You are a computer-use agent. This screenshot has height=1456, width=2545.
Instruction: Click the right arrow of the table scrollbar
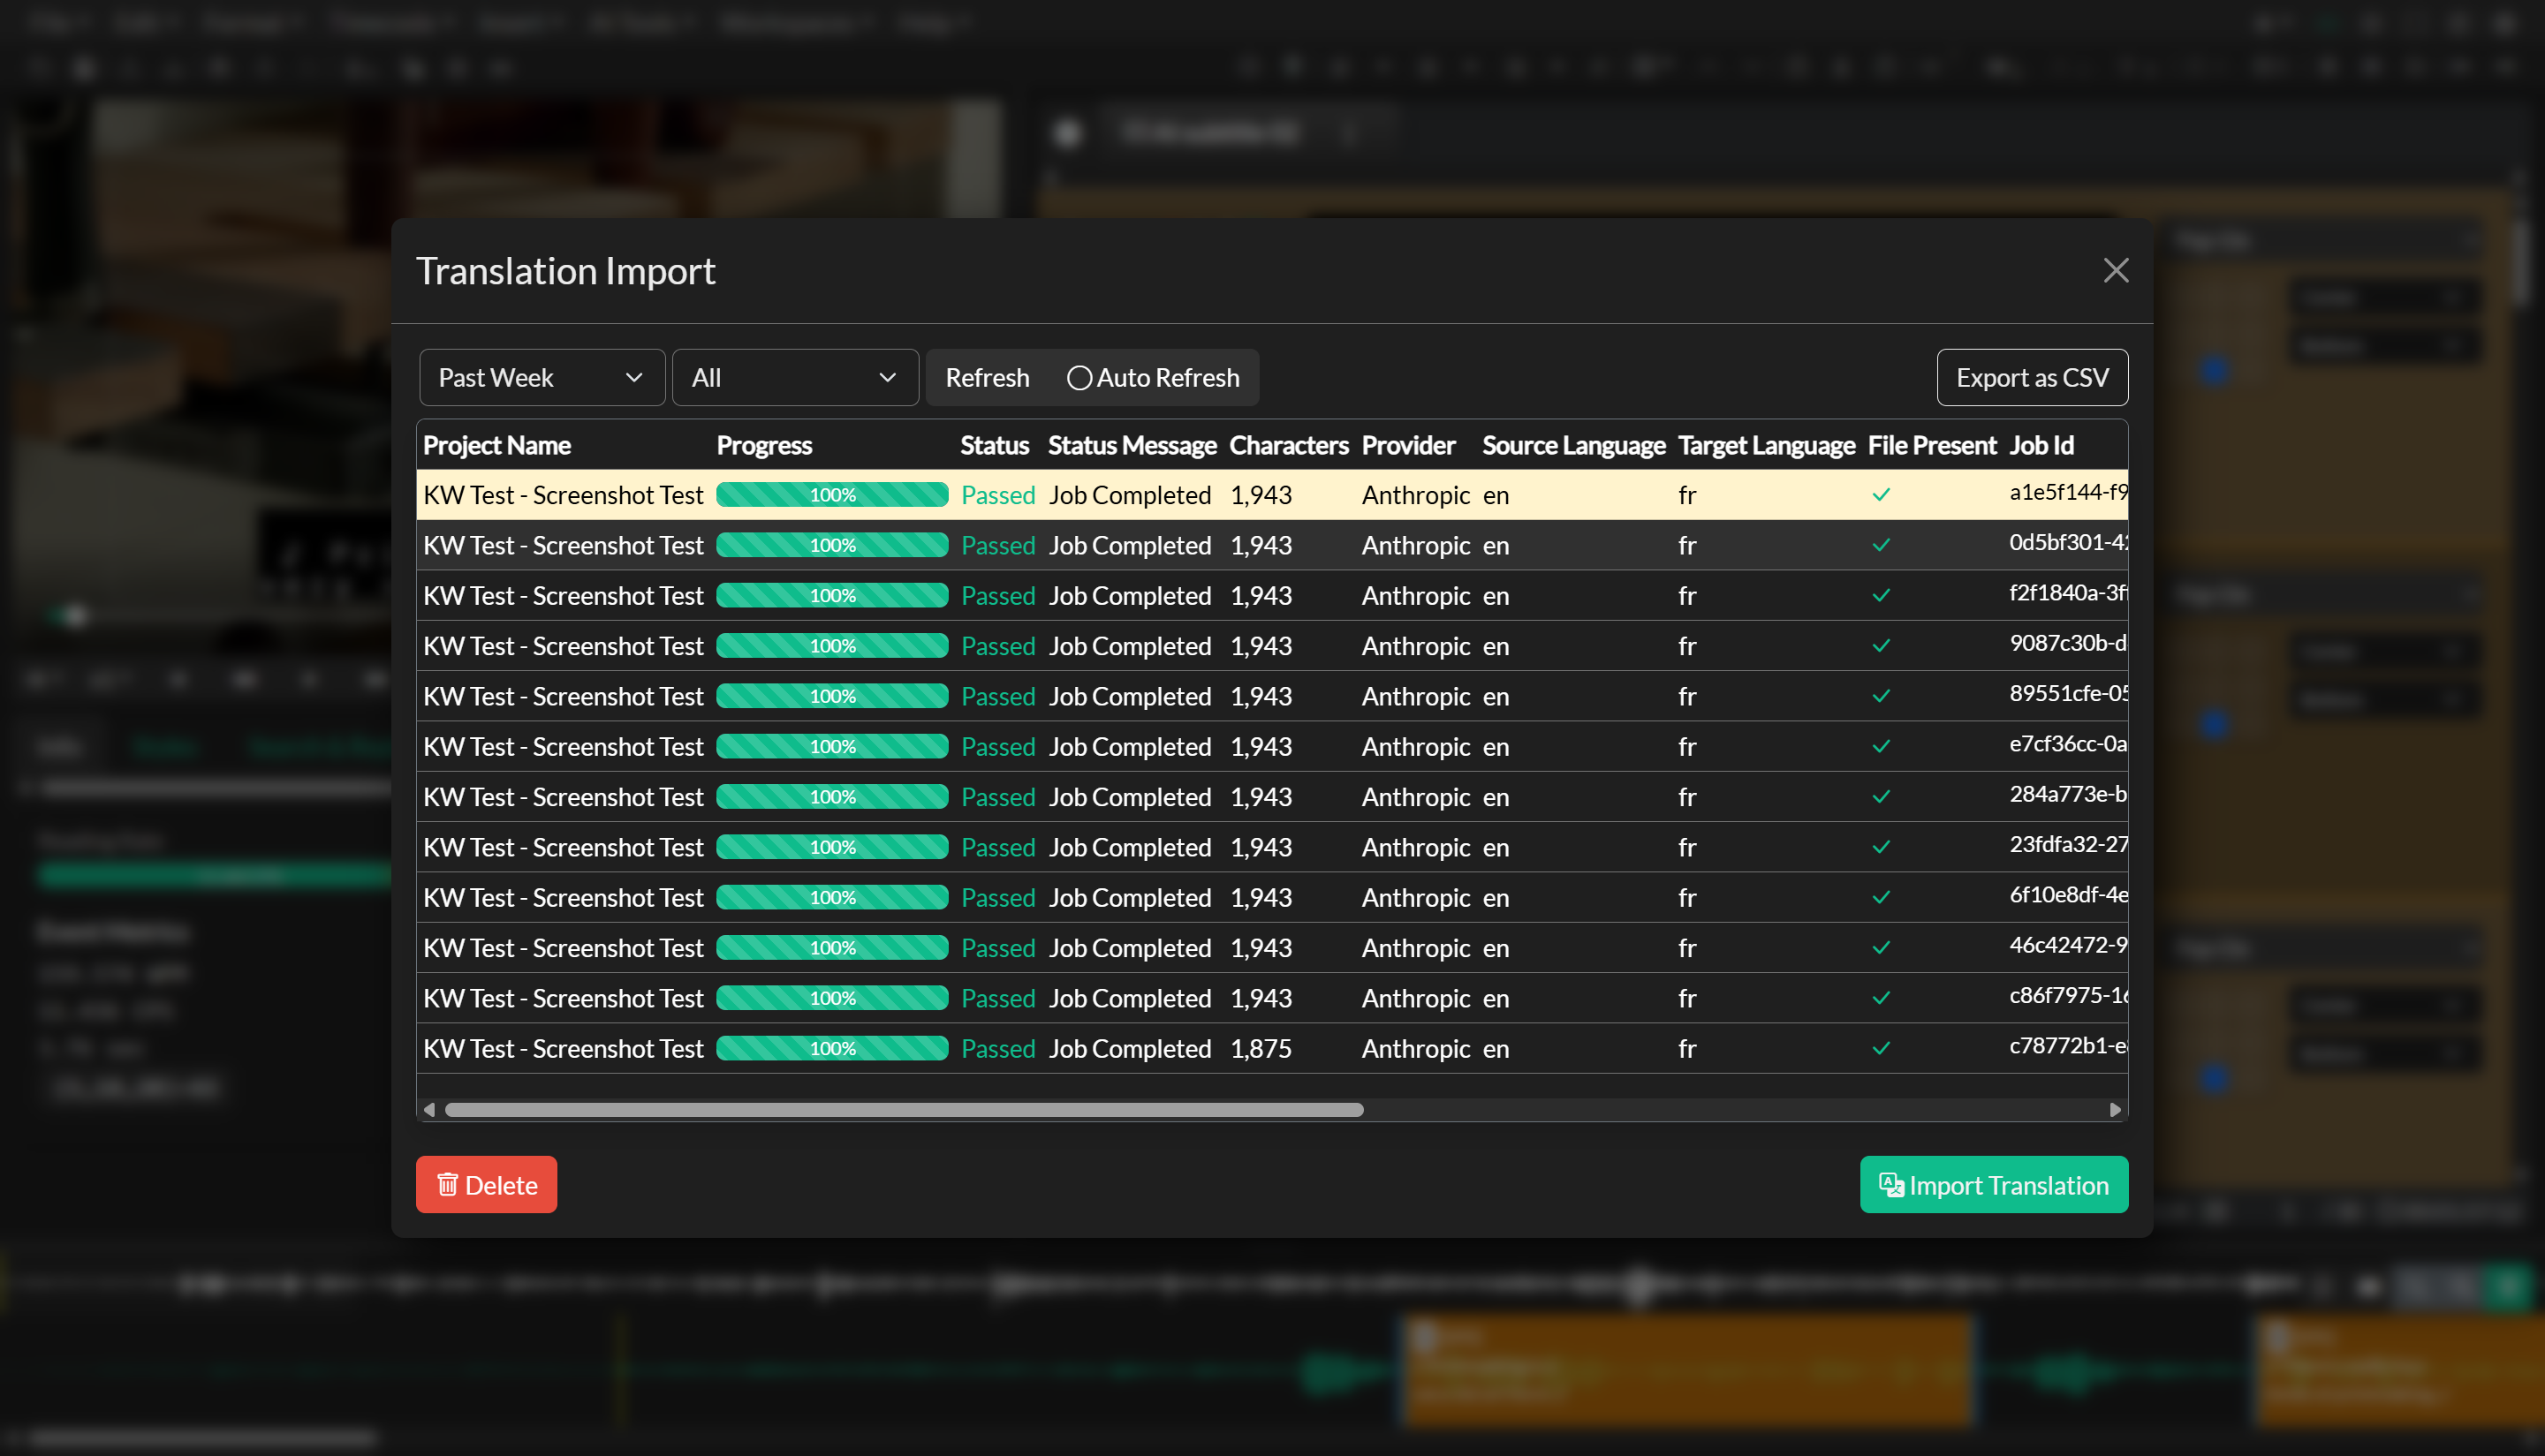coord(2114,1109)
